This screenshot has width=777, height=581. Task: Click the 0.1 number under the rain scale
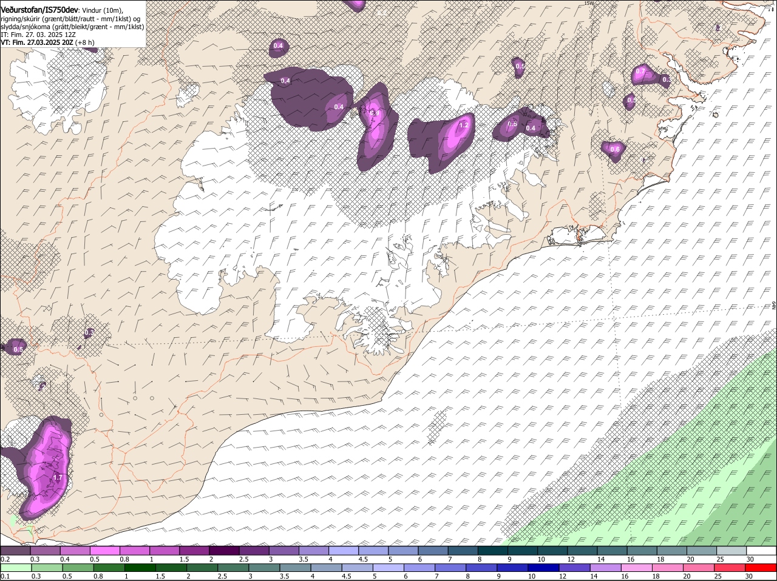(5, 576)
